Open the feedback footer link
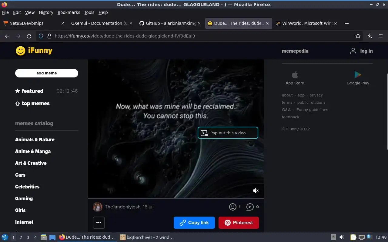This screenshot has height=242, width=388. click(290, 117)
